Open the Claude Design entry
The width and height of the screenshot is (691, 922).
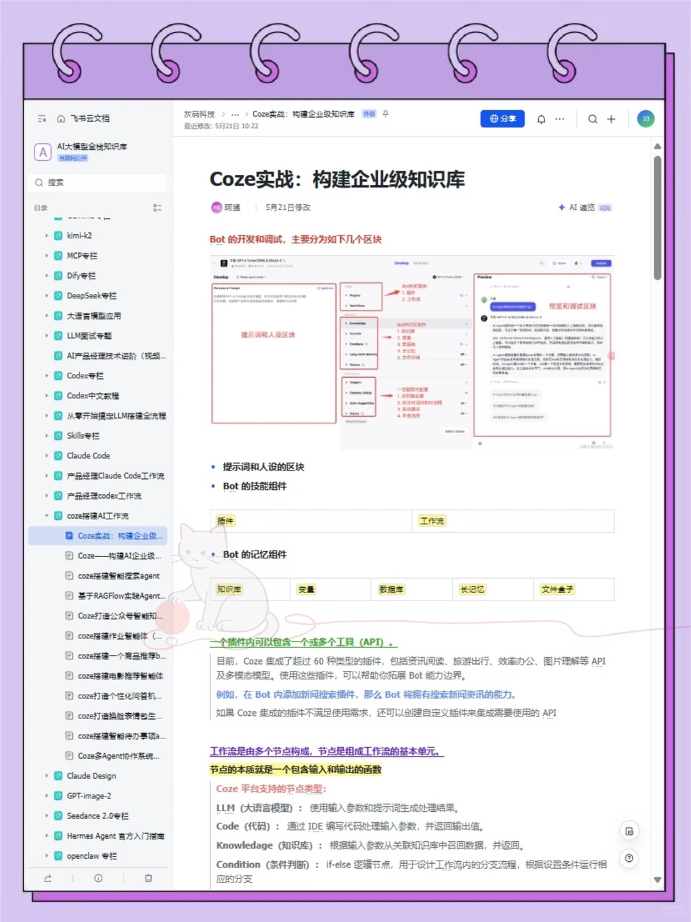pos(91,776)
